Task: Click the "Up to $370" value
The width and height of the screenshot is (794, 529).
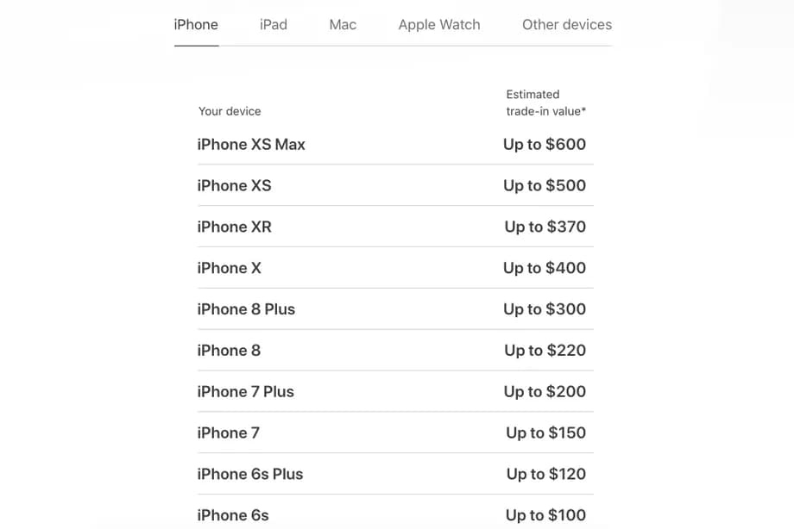Action: [545, 227]
